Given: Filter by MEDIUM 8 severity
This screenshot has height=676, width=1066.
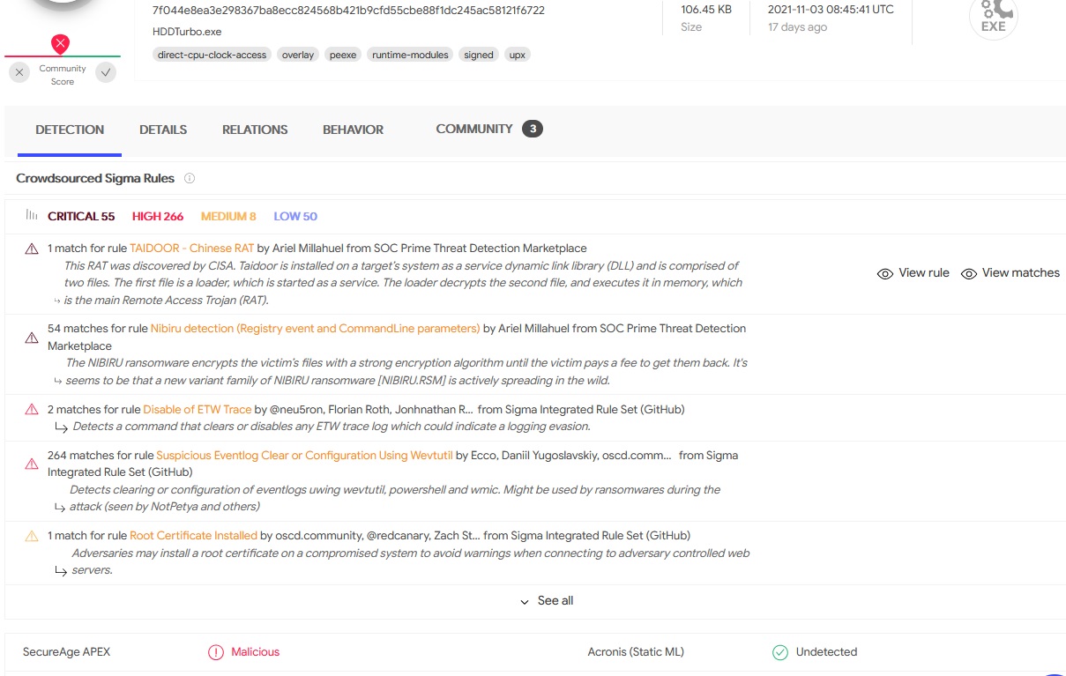Looking at the screenshot, I should pos(228,216).
